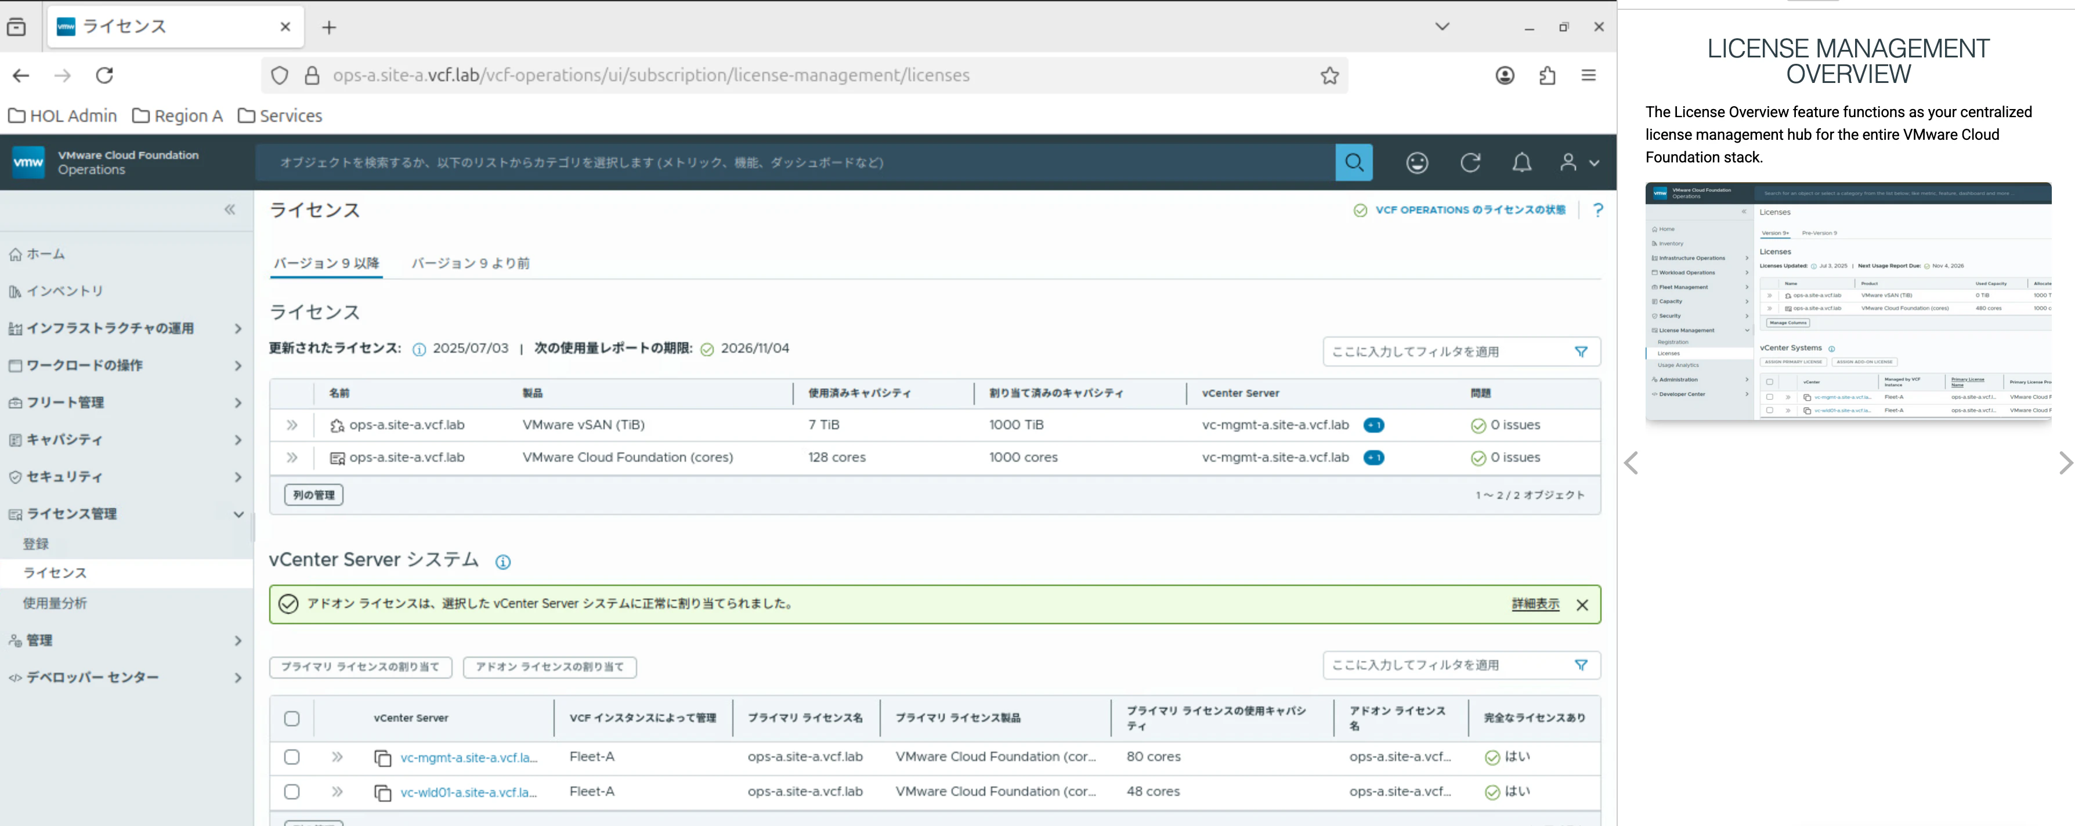Click the tracking protection shield icon

click(x=280, y=75)
